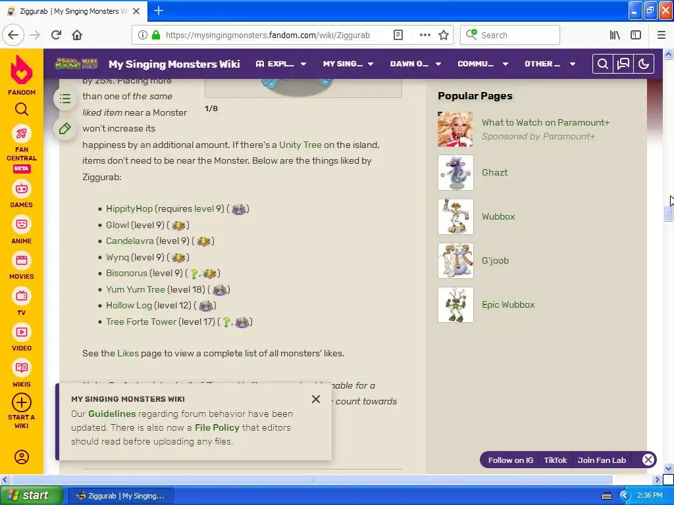Open the wiki discussions icon
This screenshot has height=505, width=674.
[623, 64]
